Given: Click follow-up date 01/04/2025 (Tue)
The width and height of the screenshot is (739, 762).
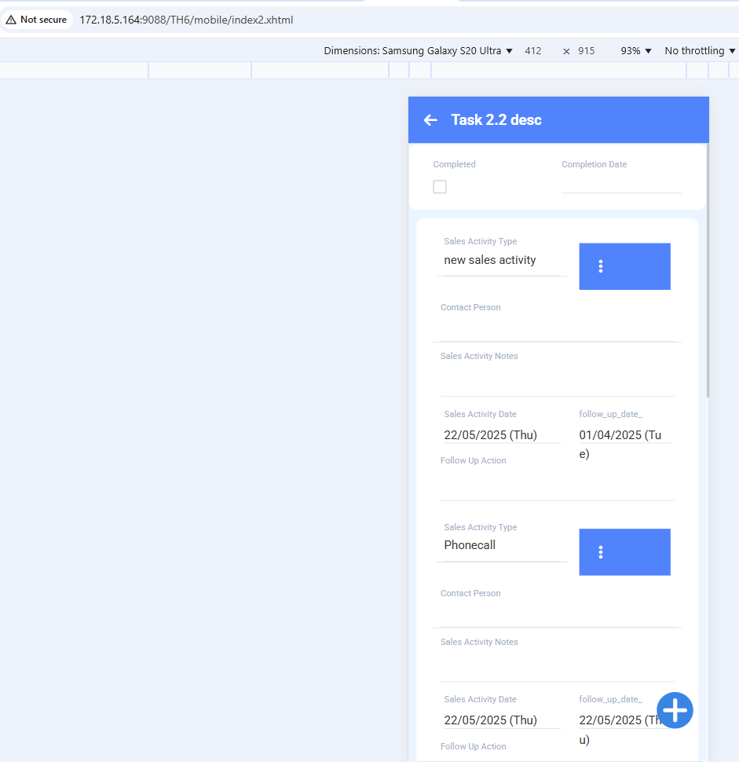Looking at the screenshot, I should [x=625, y=444].
